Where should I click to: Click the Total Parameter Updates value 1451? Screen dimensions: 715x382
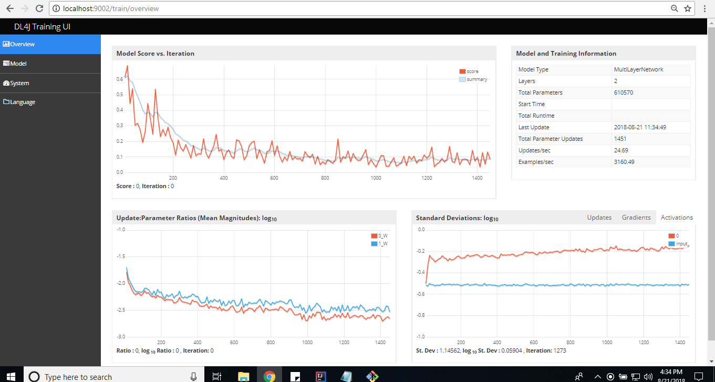point(620,139)
